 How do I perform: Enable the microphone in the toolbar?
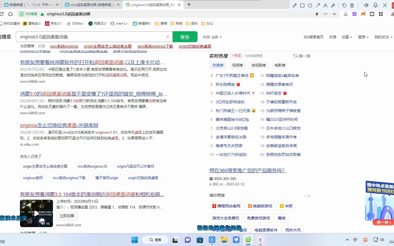375,5
